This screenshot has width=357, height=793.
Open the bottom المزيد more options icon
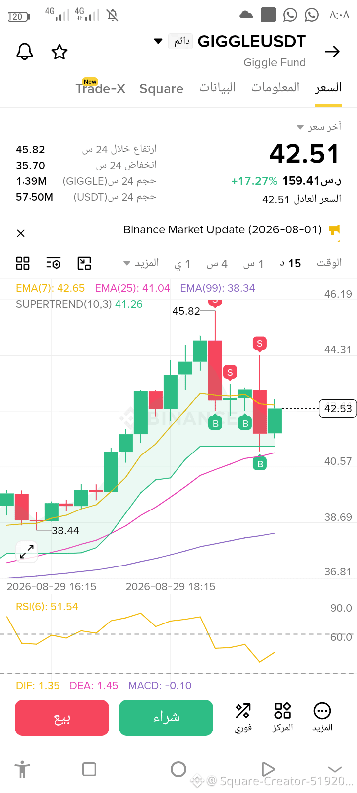tap(322, 717)
